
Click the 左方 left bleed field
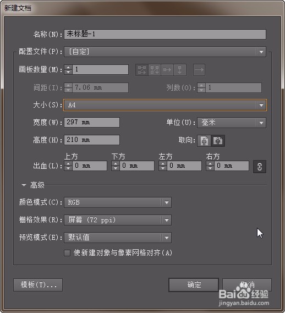pyautogui.click(x=184, y=166)
